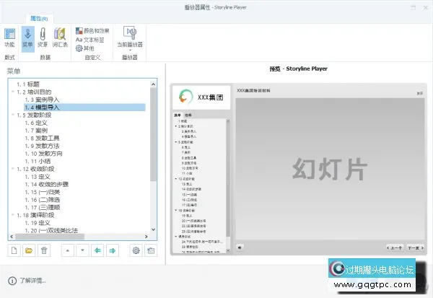The image size is (433, 298).
Task: Move the menu item up with the triangle
Action: point(68,250)
